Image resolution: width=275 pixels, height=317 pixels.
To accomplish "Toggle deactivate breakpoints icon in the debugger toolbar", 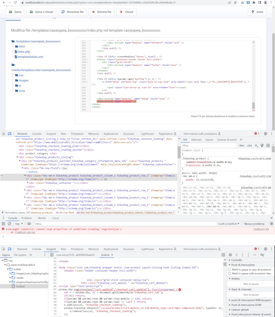I will pos(262,255).
